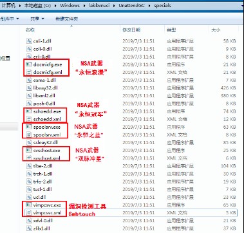Click the 85 KB size of ssleay32.dll
This screenshot has height=233, width=244.
point(229,142)
